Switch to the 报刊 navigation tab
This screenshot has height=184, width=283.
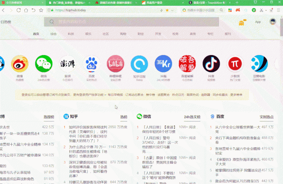[x=228, y=34]
